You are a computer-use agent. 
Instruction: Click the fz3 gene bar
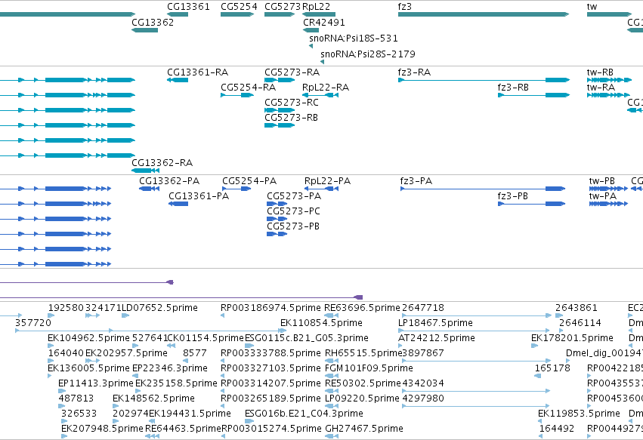(484, 14)
